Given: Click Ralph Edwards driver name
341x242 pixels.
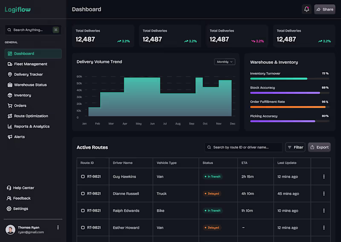Looking at the screenshot, I should click(x=126, y=211).
